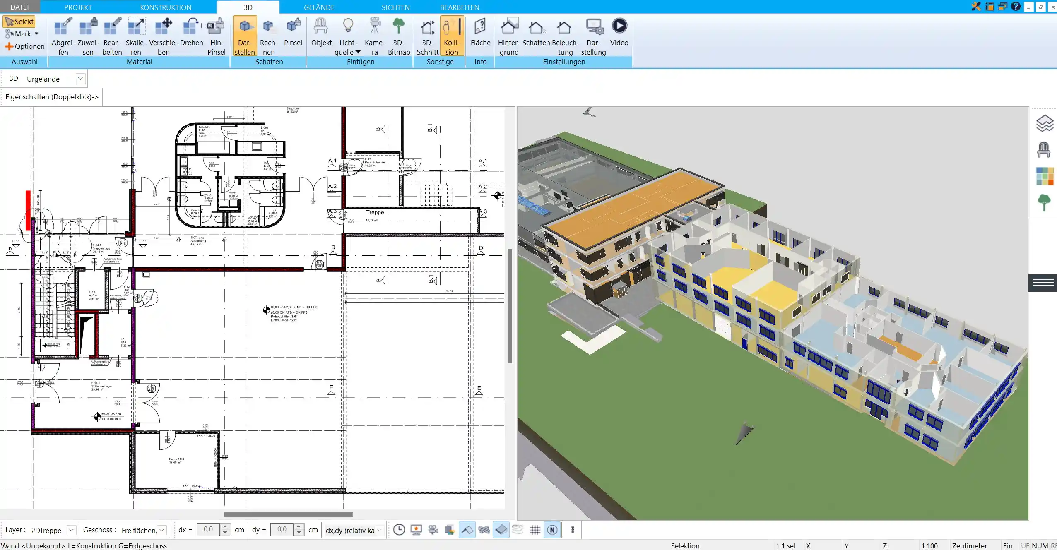
Task: Switch to the PROJEKT tab
Action: pyautogui.click(x=78, y=7)
